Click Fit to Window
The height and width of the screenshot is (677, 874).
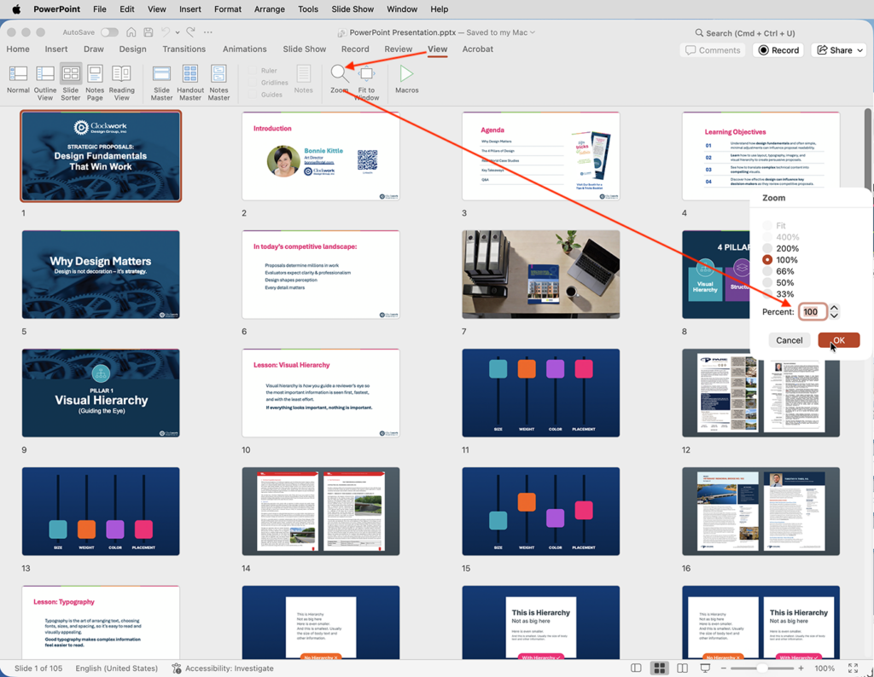coord(366,83)
